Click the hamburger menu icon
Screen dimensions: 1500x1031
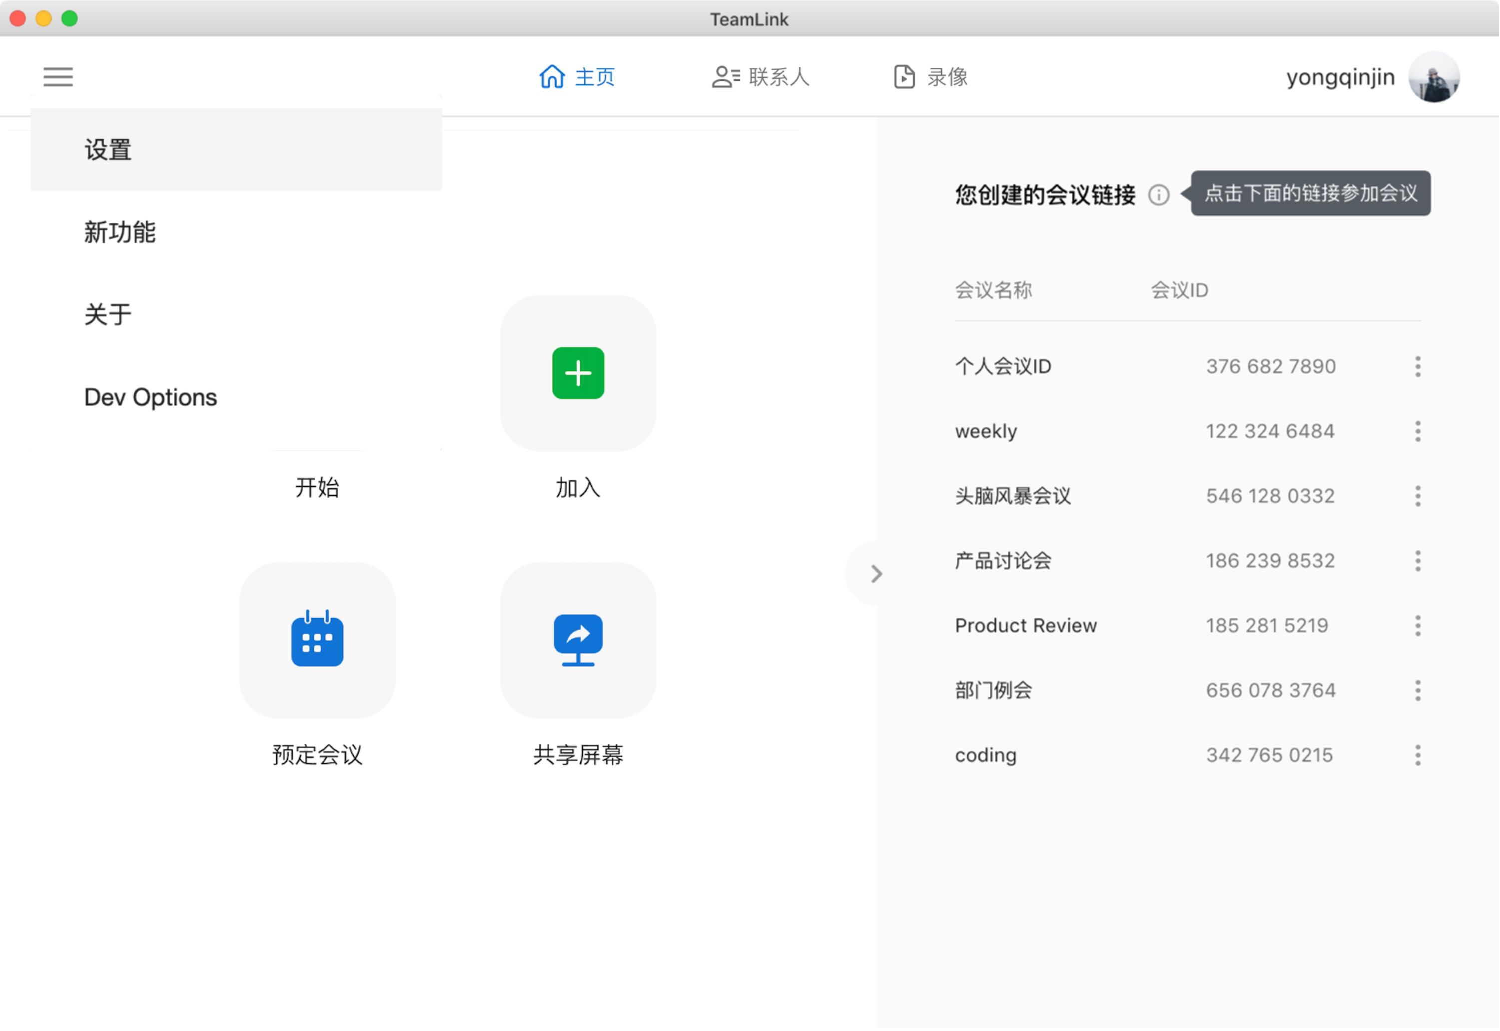[58, 77]
